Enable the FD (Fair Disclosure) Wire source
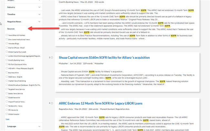The width and height of the screenshot is (210, 131). click(x=7, y=64)
